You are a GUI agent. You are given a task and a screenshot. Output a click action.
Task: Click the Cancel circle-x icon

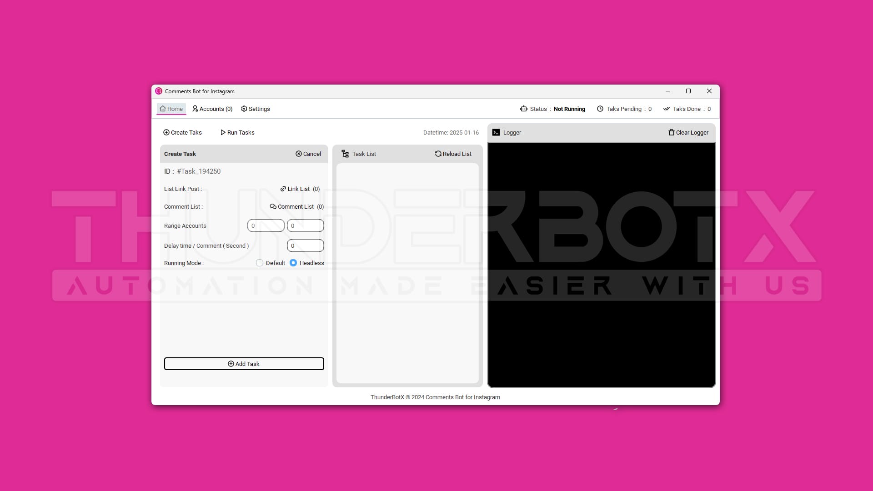[x=299, y=154]
